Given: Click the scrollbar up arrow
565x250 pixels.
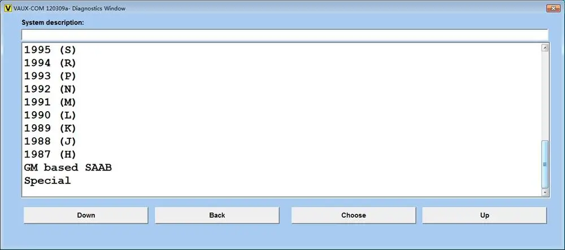Looking at the screenshot, I should (545, 48).
